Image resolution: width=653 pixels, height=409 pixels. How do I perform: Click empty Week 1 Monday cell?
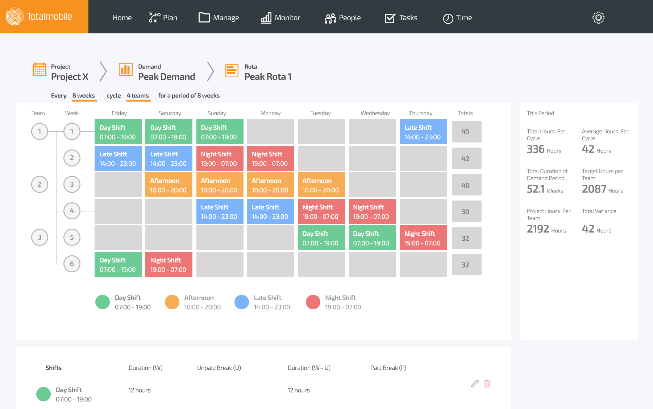pyautogui.click(x=271, y=132)
